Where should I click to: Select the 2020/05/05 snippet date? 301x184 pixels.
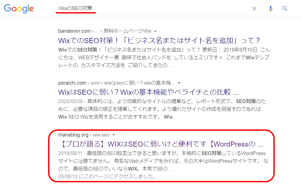click(x=70, y=101)
